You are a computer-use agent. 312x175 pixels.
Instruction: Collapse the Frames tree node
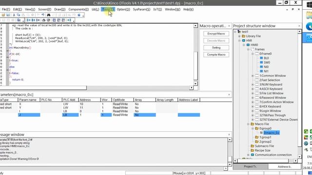tap(248, 49)
